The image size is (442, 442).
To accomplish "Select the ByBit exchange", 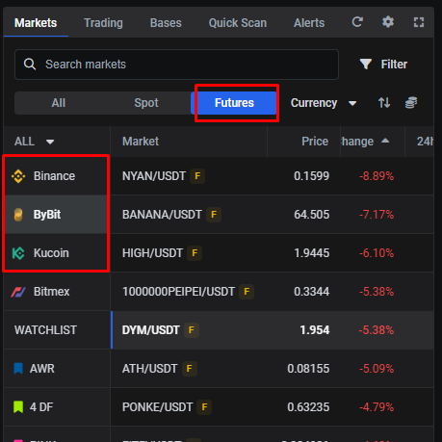I will [56, 215].
